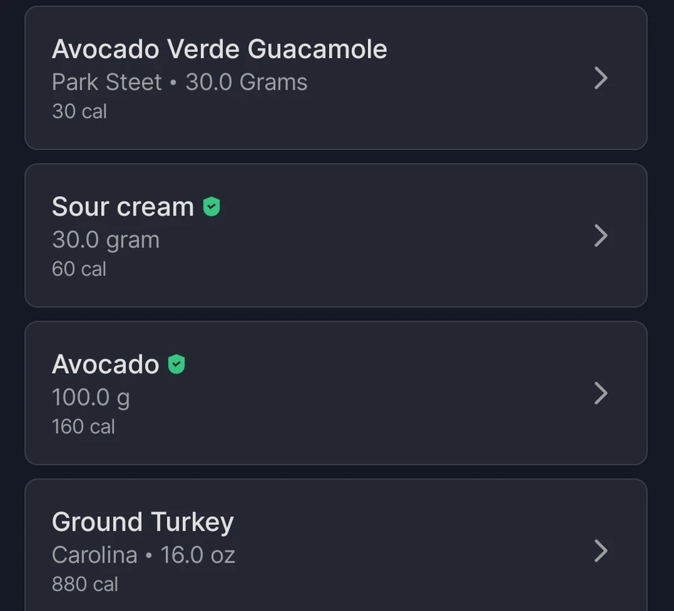
Task: Click the Park Steet 30.0 Grams subtitle
Action: click(180, 82)
